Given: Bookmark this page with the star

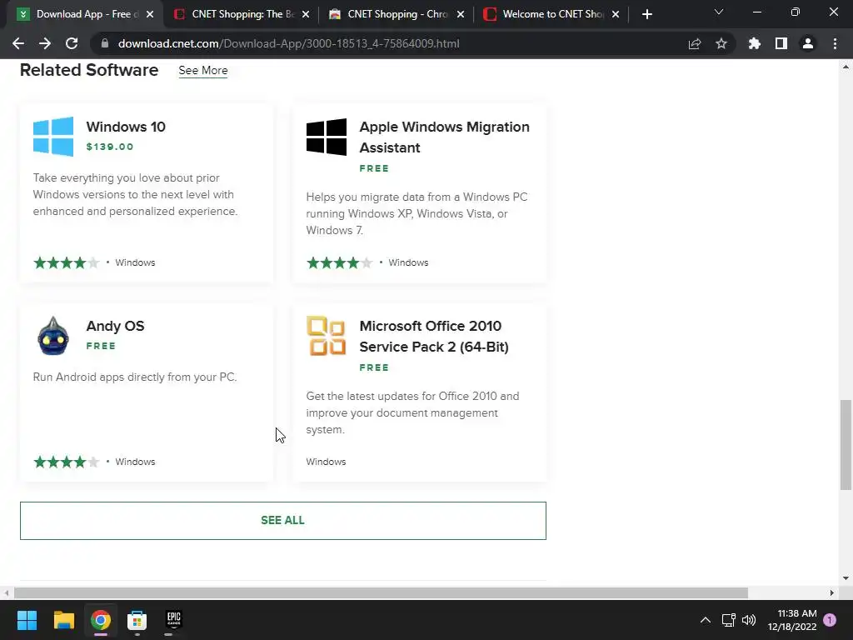Looking at the screenshot, I should pos(721,43).
